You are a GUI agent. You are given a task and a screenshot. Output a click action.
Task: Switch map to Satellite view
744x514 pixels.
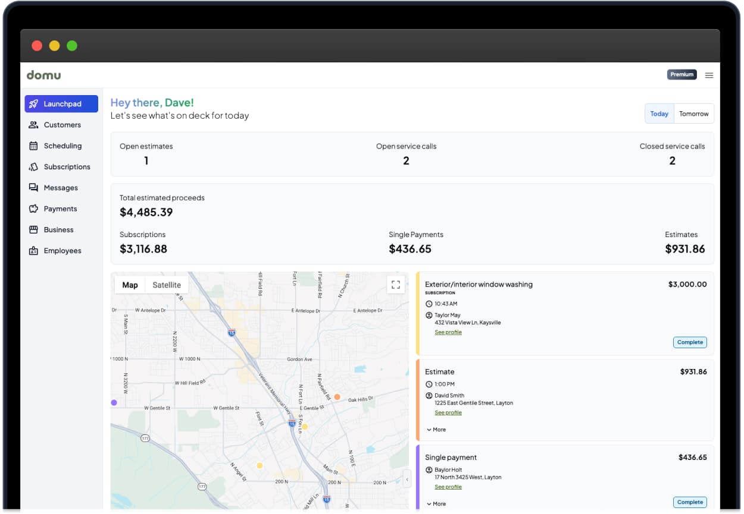pos(167,285)
